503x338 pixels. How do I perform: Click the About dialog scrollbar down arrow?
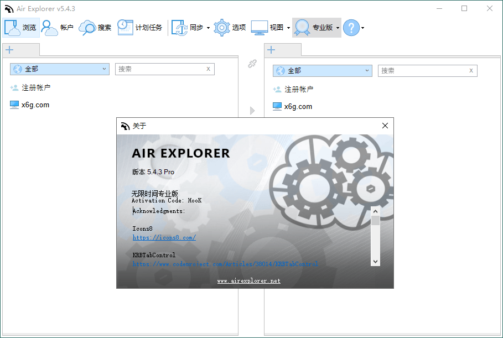(x=375, y=261)
